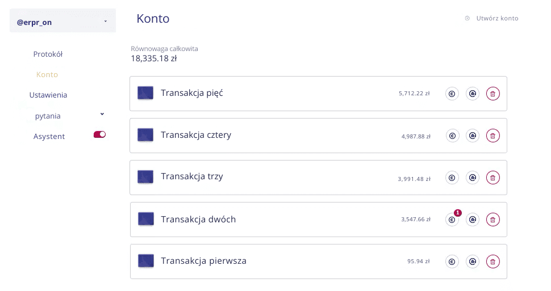
Task: Click the at-sign icon for Transakcja cztery
Action: click(x=473, y=136)
